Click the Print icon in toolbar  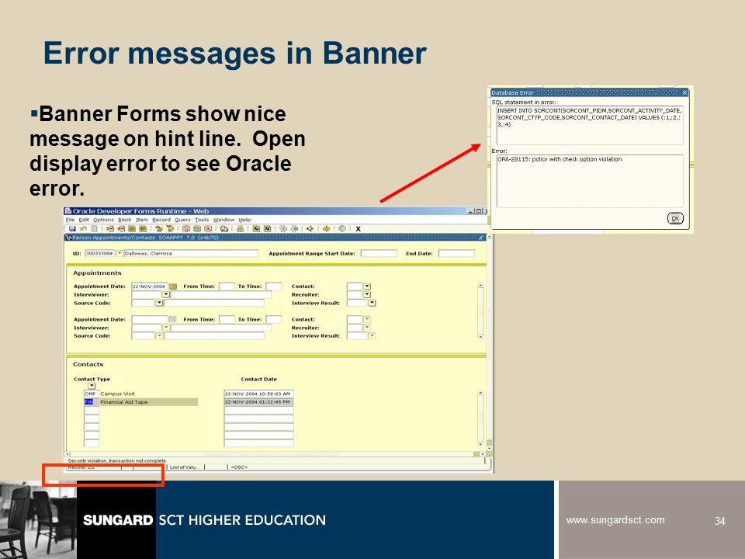click(x=240, y=228)
